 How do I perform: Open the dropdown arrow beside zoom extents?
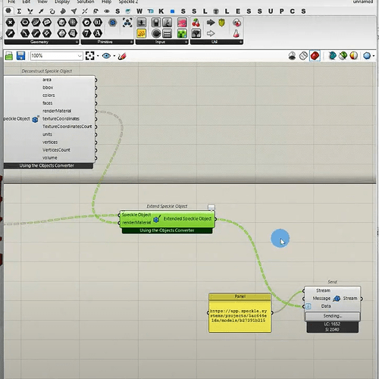(x=98, y=56)
